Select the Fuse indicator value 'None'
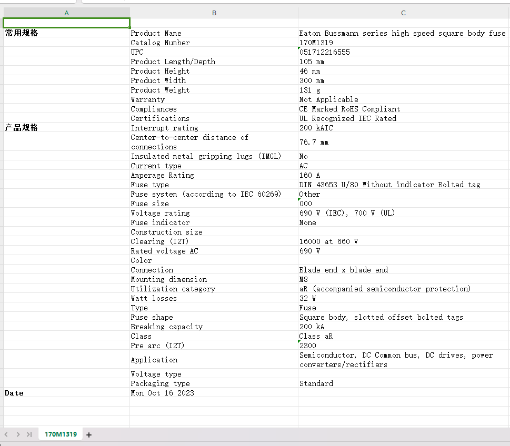This screenshot has width=510, height=446. coord(404,222)
